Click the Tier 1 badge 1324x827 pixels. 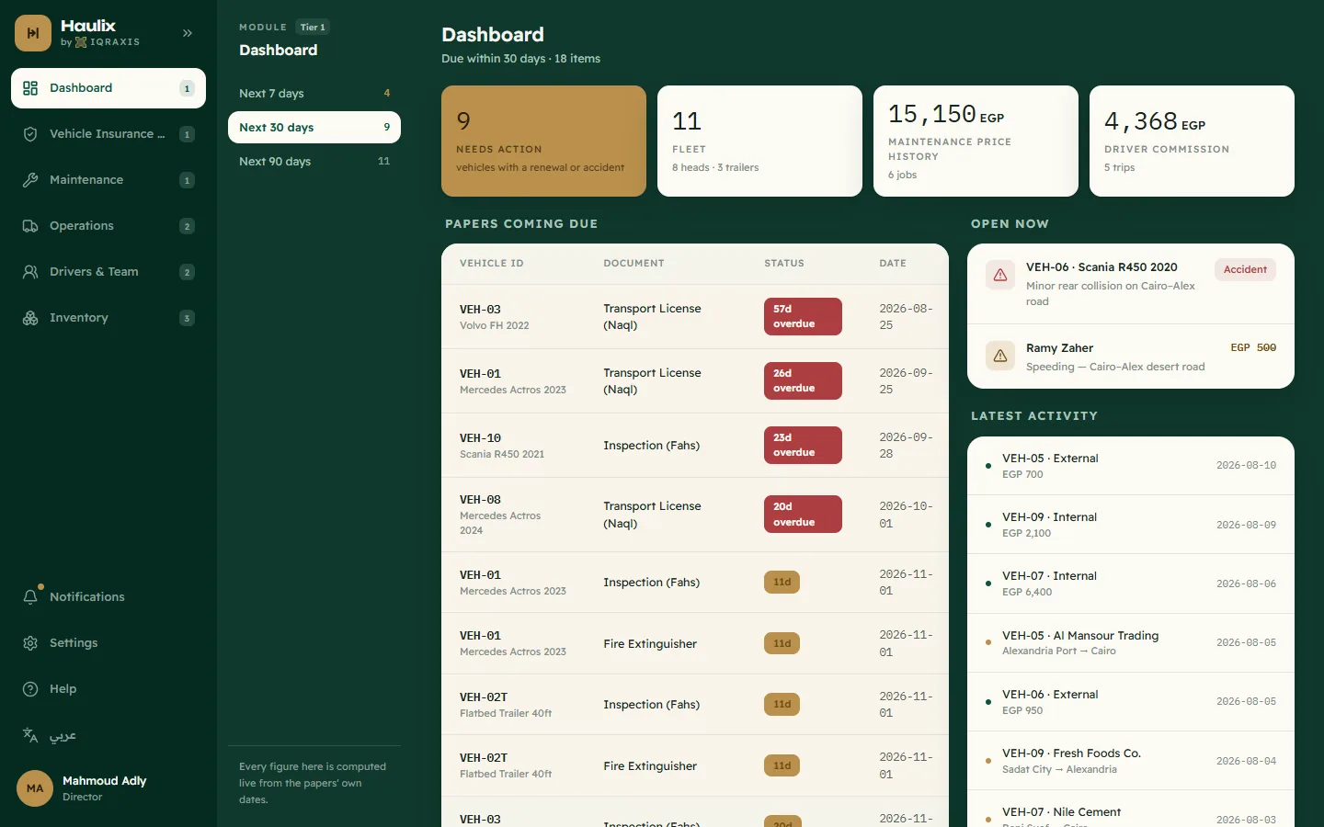[313, 28]
